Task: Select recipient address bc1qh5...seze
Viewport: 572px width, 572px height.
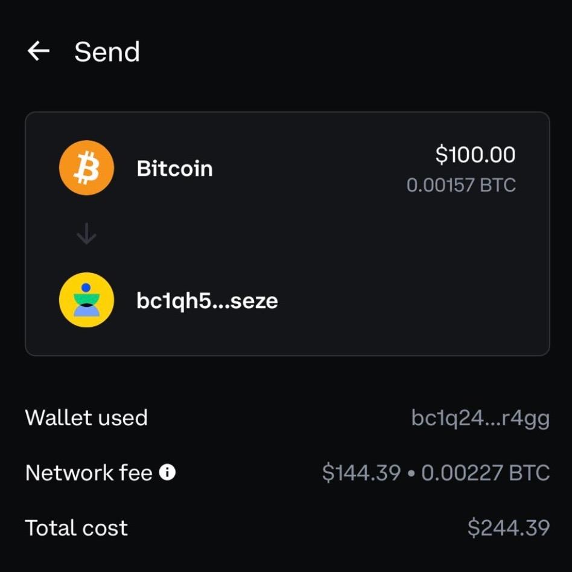Action: pos(207,301)
